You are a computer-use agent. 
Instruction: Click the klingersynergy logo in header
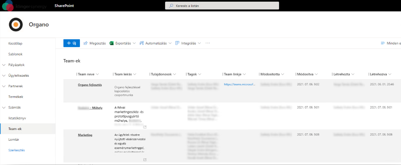point(24,5)
